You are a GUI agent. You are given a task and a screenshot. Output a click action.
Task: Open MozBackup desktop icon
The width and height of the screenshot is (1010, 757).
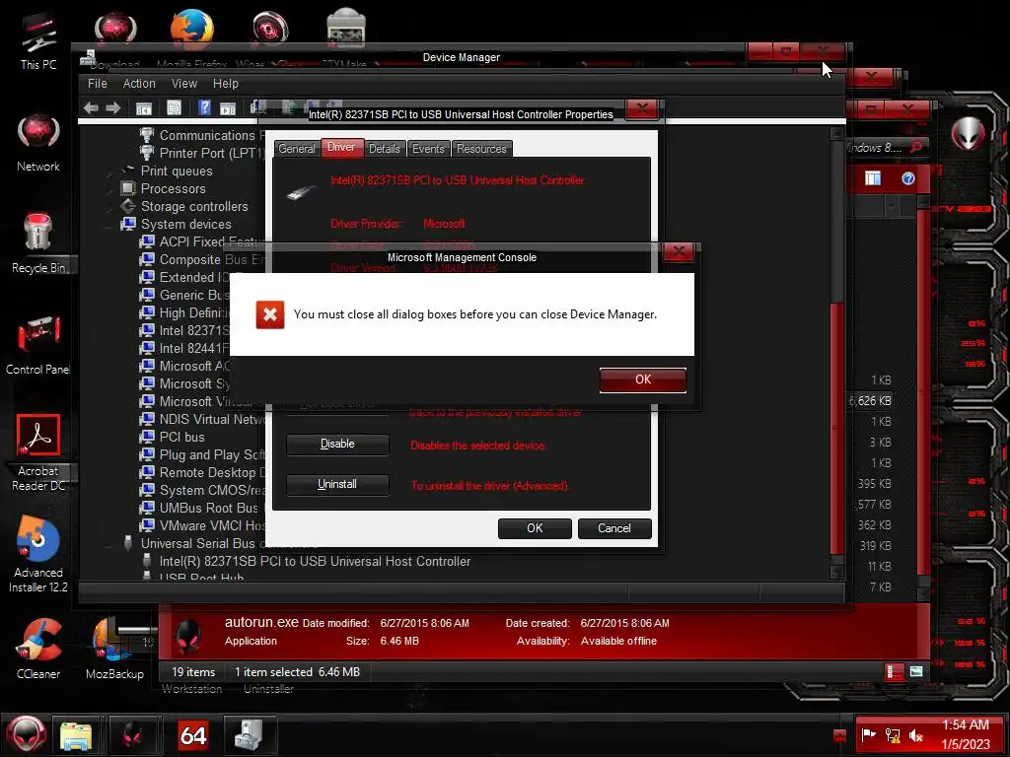[x=114, y=649]
